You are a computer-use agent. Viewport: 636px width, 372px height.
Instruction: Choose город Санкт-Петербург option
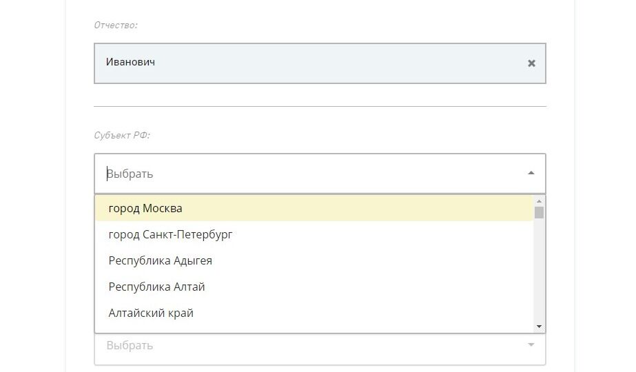(x=314, y=234)
